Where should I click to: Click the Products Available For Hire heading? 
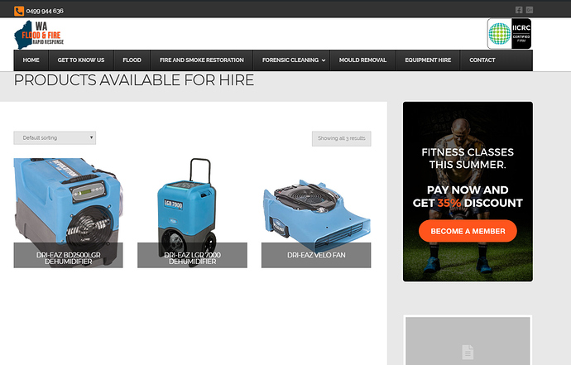click(x=133, y=79)
